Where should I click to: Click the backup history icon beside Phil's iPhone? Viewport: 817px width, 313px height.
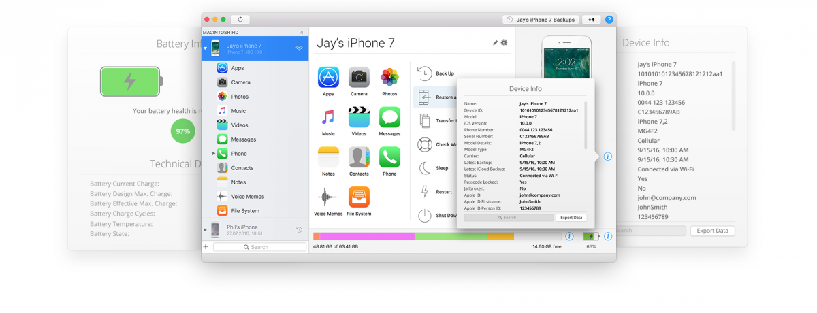[x=299, y=230]
